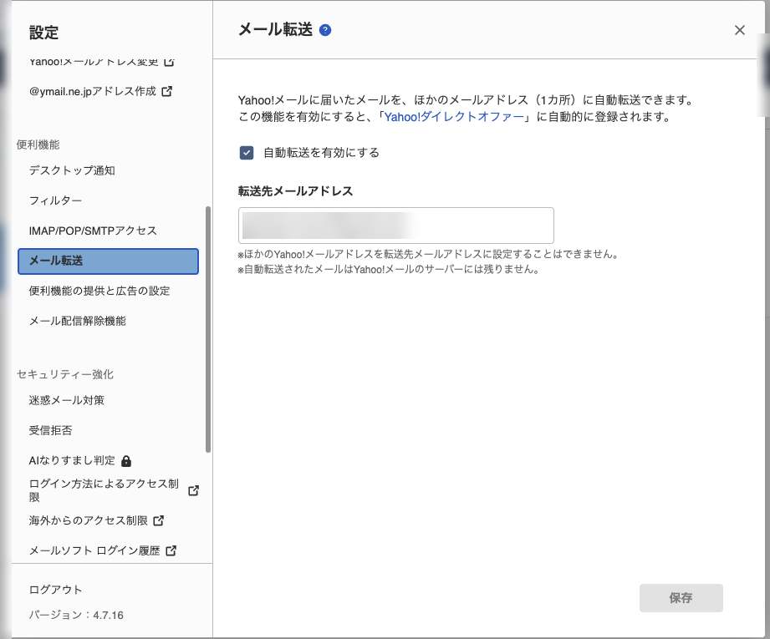Open AIなりすまし判定 settings

tap(72, 460)
